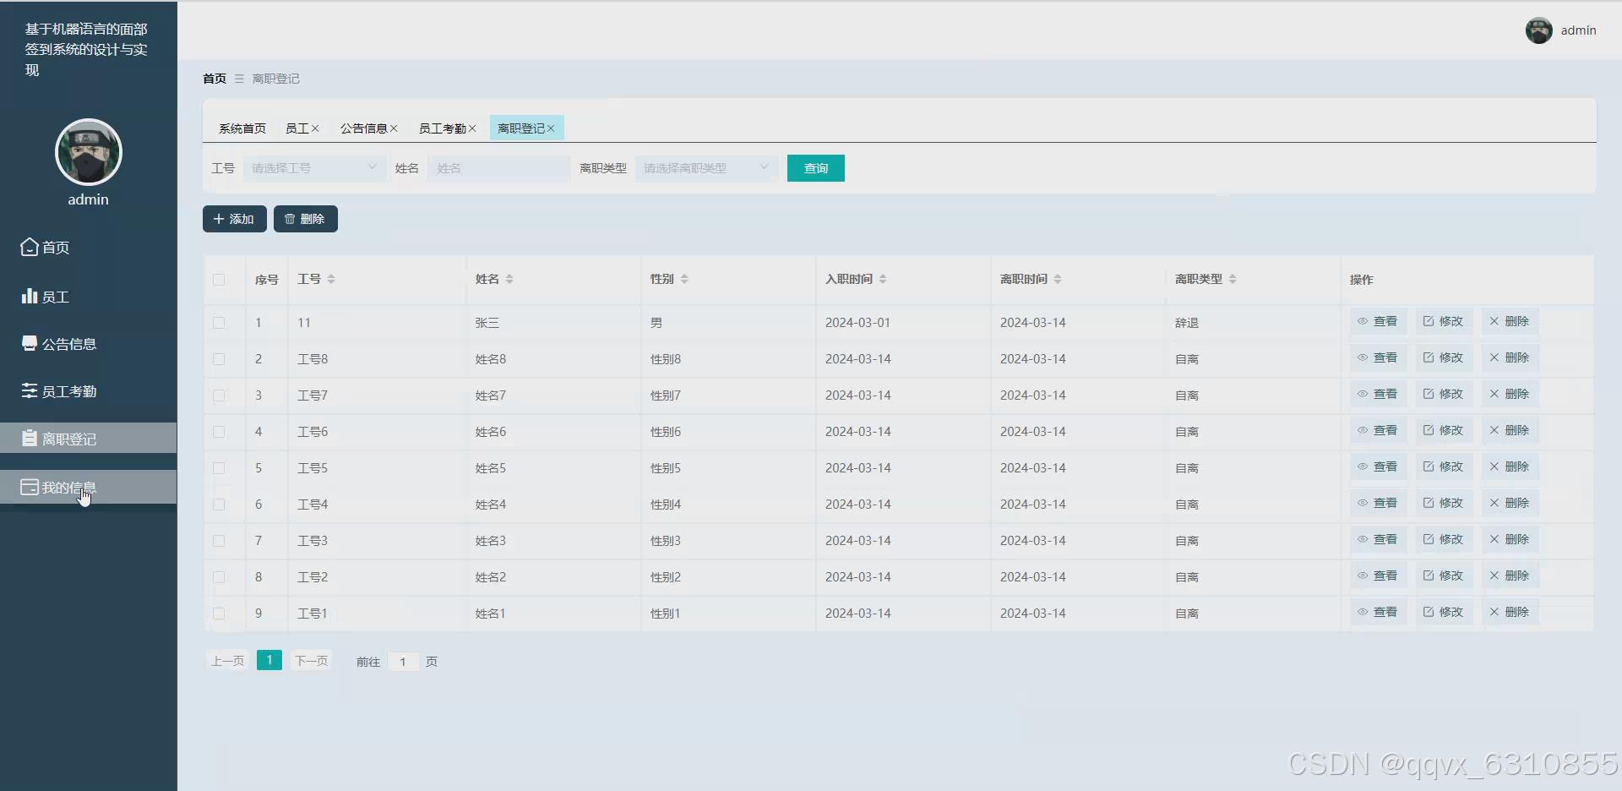Check the checkbox for row 工号6
Image resolution: width=1622 pixels, height=791 pixels.
pos(219,432)
